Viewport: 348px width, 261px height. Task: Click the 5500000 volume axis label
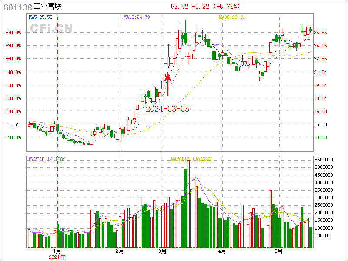[325, 160]
